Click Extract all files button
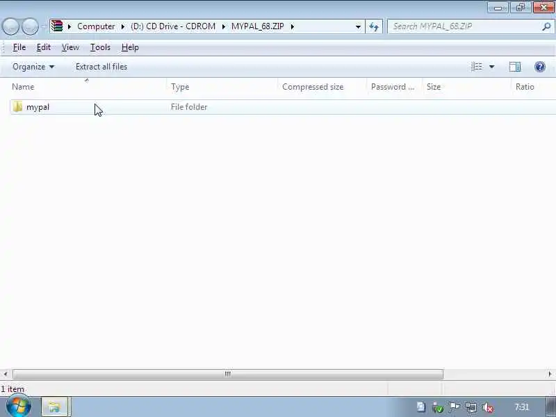This screenshot has width=556, height=417. tap(101, 67)
